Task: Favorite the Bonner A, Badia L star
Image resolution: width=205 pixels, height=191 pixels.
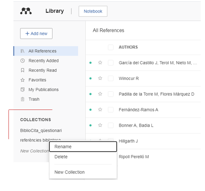Action: click(100, 125)
